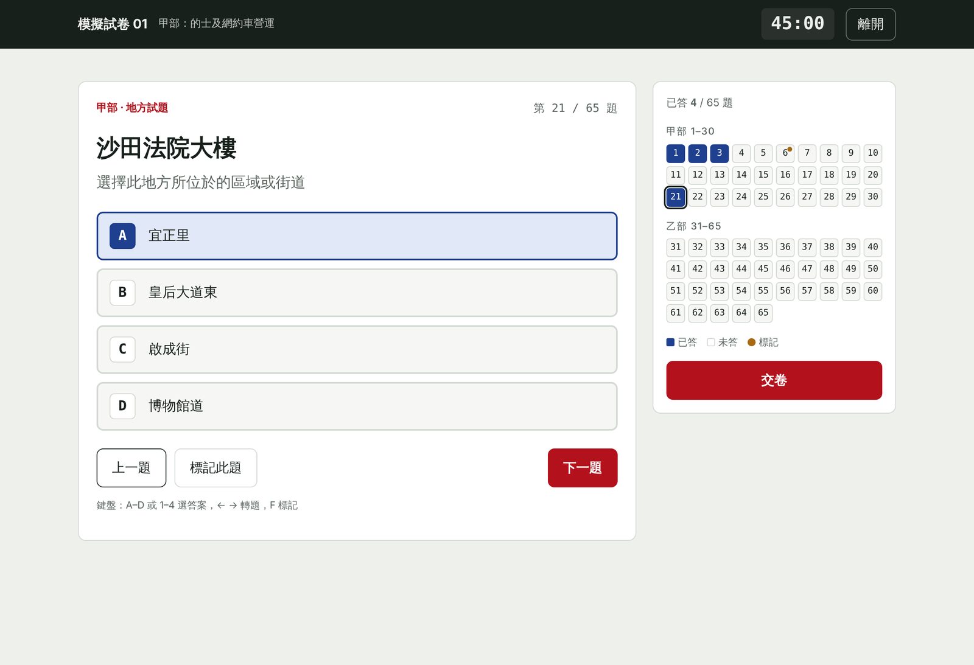Open question 27 tile
The width and height of the screenshot is (974, 665).
pyautogui.click(x=807, y=197)
